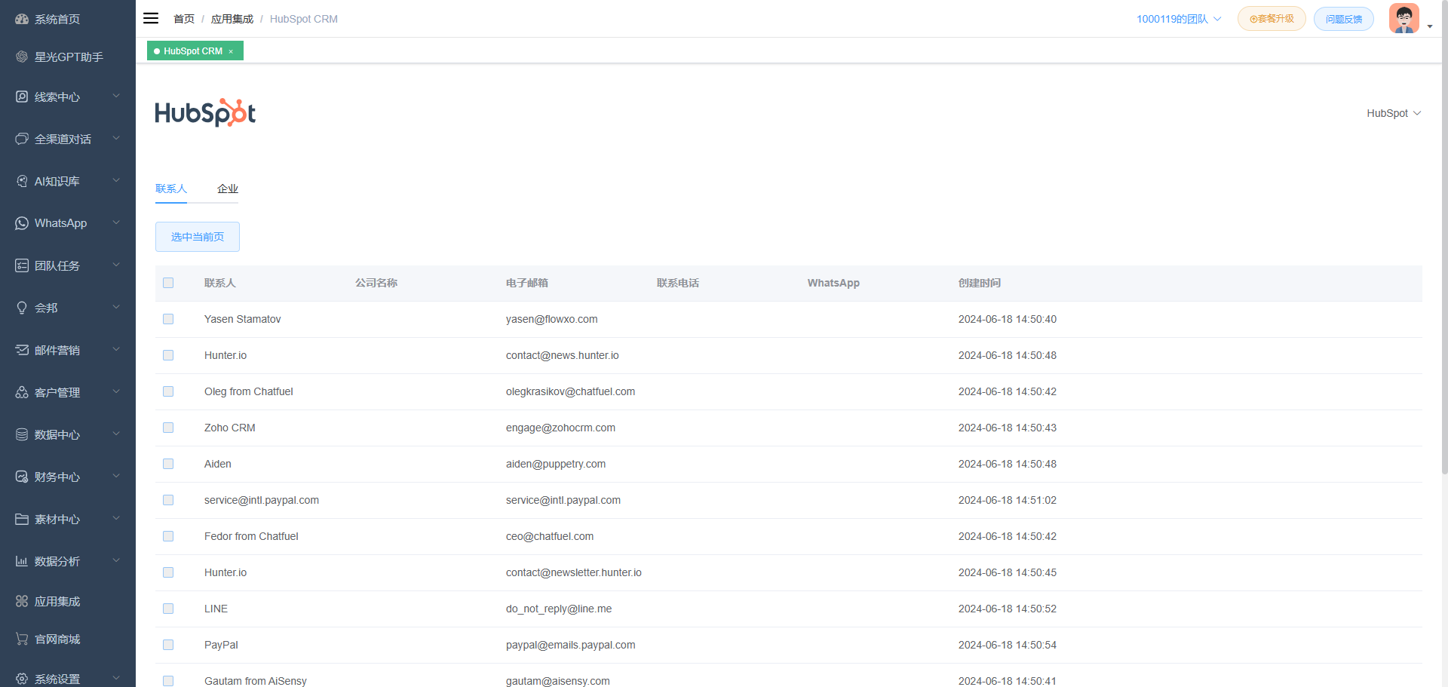Click the 数据中心 database icon

22,434
